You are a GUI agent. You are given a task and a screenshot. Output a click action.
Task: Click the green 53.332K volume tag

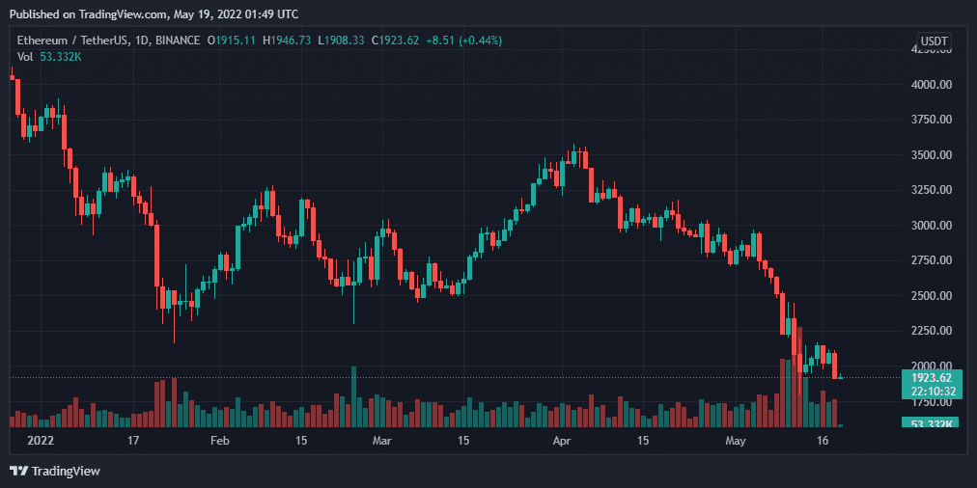(x=933, y=423)
